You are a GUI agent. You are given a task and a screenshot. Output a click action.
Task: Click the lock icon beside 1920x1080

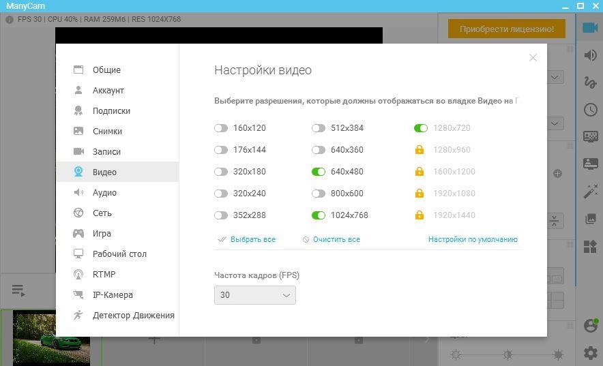(x=420, y=193)
